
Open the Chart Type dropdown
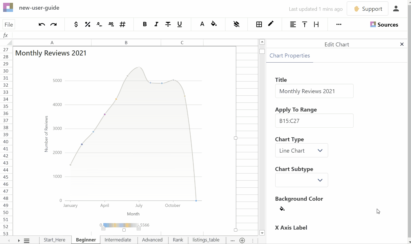[x=301, y=150]
